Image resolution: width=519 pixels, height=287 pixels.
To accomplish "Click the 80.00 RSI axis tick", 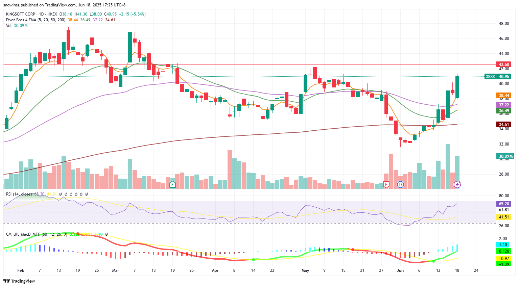I will click(504, 196).
